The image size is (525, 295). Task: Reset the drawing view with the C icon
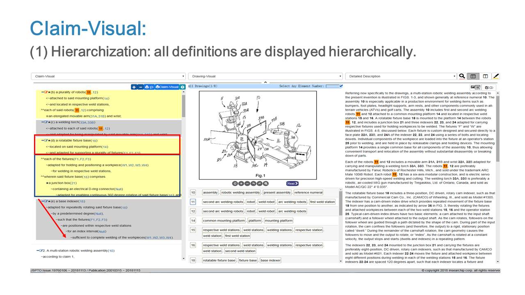pyautogui.click(x=235, y=184)
